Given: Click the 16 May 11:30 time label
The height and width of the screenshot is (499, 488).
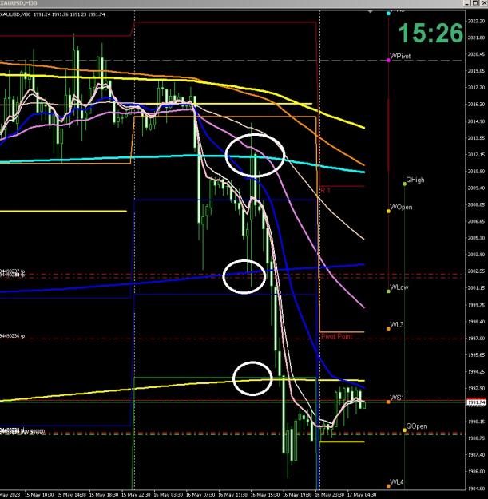Looking at the screenshot, I should click(232, 495).
